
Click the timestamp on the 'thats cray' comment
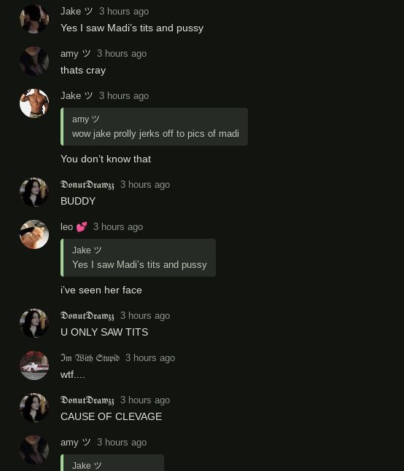point(122,54)
